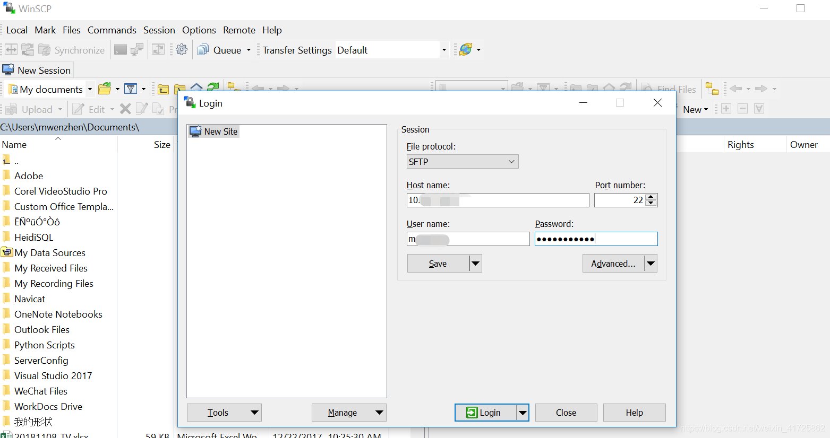
Task: Click the Help button in Login dialog
Action: click(x=634, y=413)
